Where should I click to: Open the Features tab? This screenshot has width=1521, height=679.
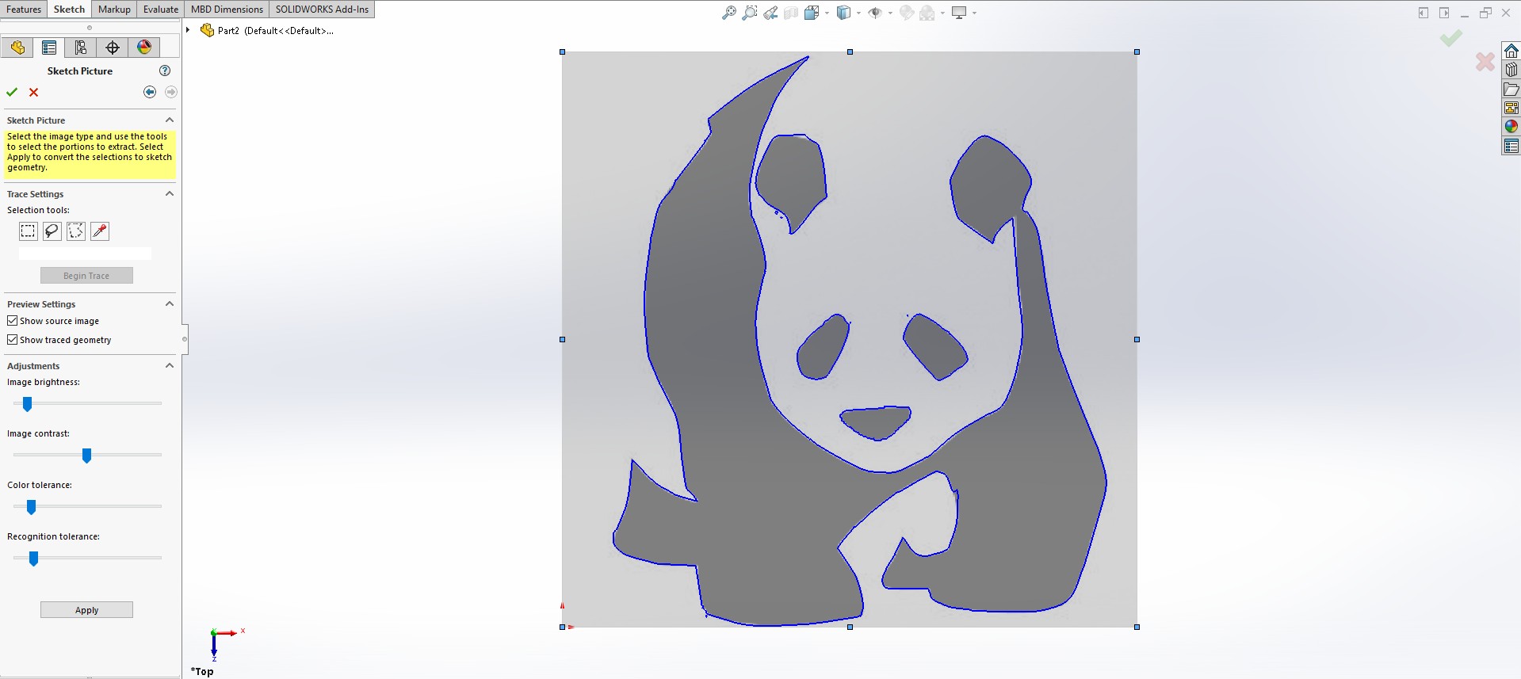pyautogui.click(x=24, y=10)
